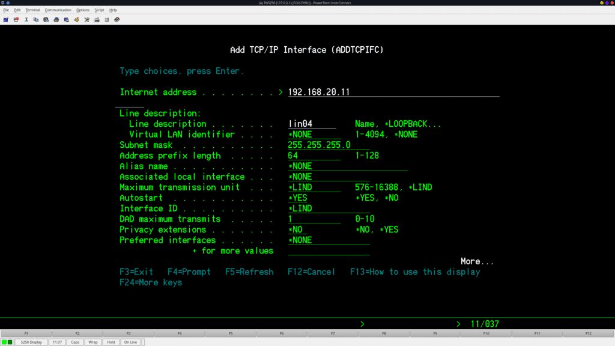Click the yellow script recorder toolbar icon
Viewport: 615px width, 346px height.
coord(77,20)
